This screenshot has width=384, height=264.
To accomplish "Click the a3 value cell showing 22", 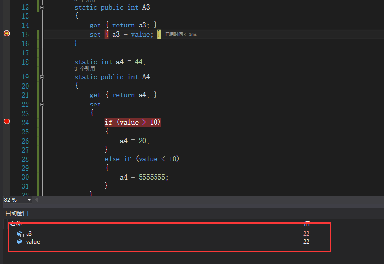I will point(306,234).
